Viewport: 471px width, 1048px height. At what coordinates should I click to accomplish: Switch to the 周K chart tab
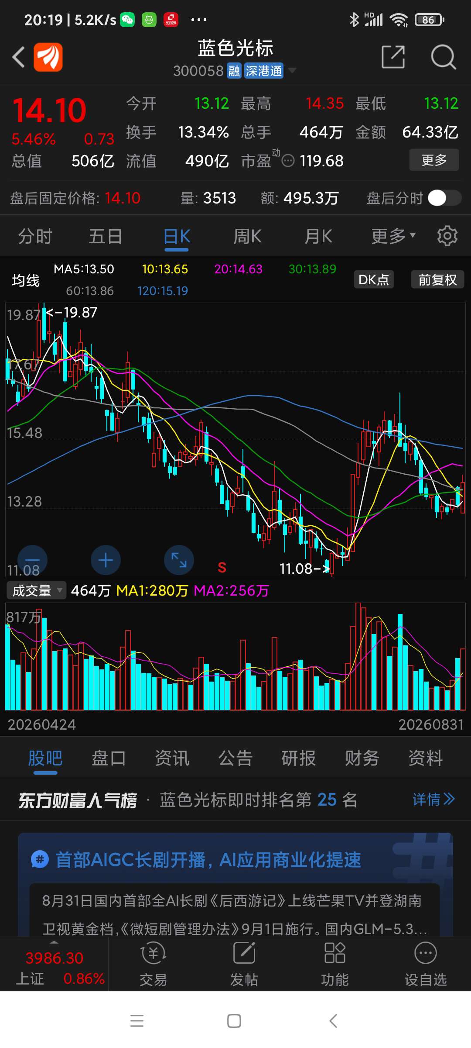(x=247, y=237)
